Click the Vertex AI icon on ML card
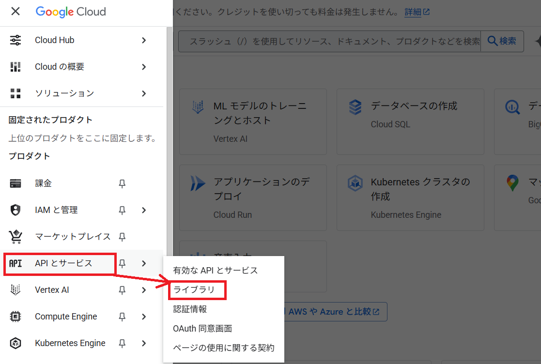Viewport: 541px width, 364px height. click(198, 107)
